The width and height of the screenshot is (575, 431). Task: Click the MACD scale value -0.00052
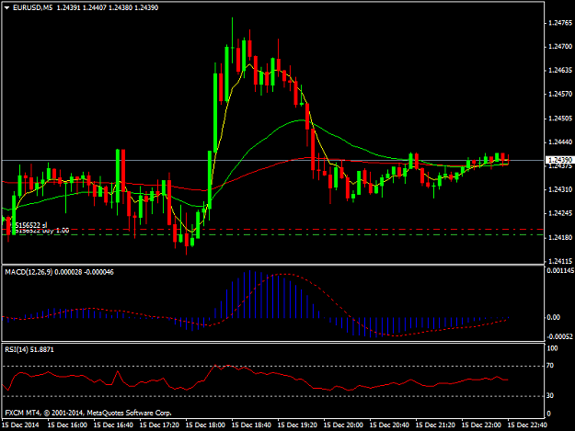click(560, 336)
